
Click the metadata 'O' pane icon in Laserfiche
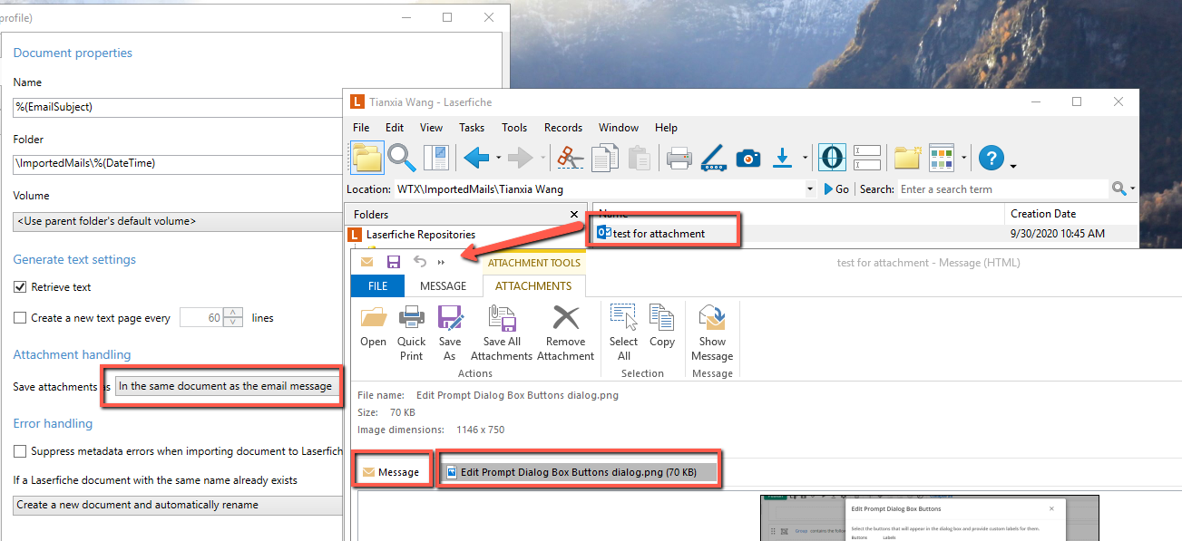coord(832,157)
